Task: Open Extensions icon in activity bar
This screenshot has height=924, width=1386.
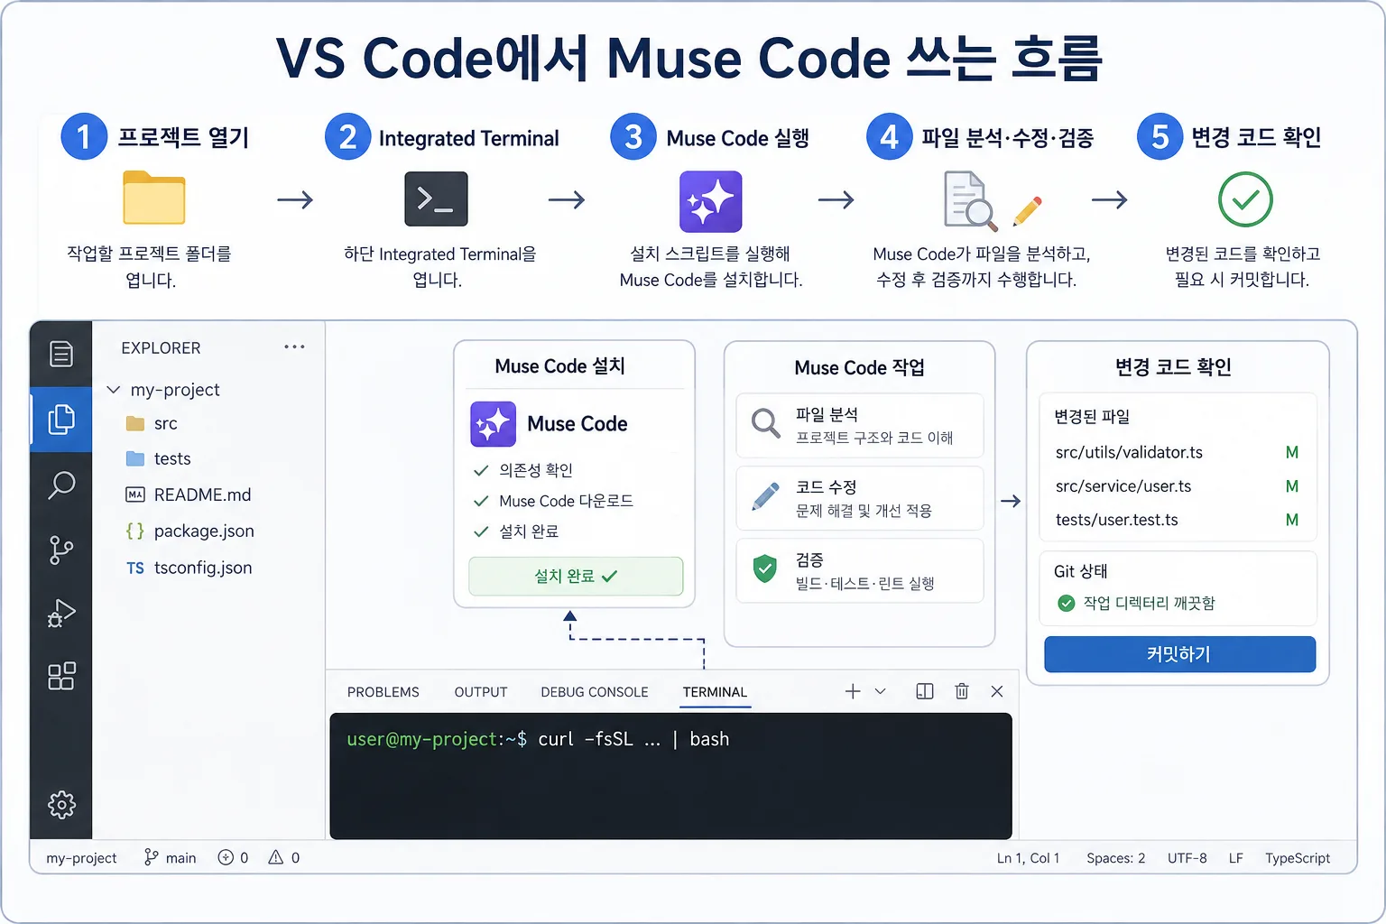Action: point(61,676)
